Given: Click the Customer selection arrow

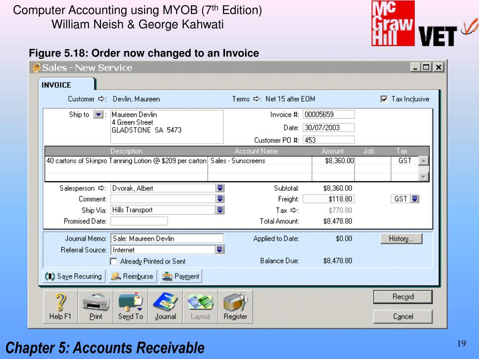Looking at the screenshot, I should coord(102,99).
